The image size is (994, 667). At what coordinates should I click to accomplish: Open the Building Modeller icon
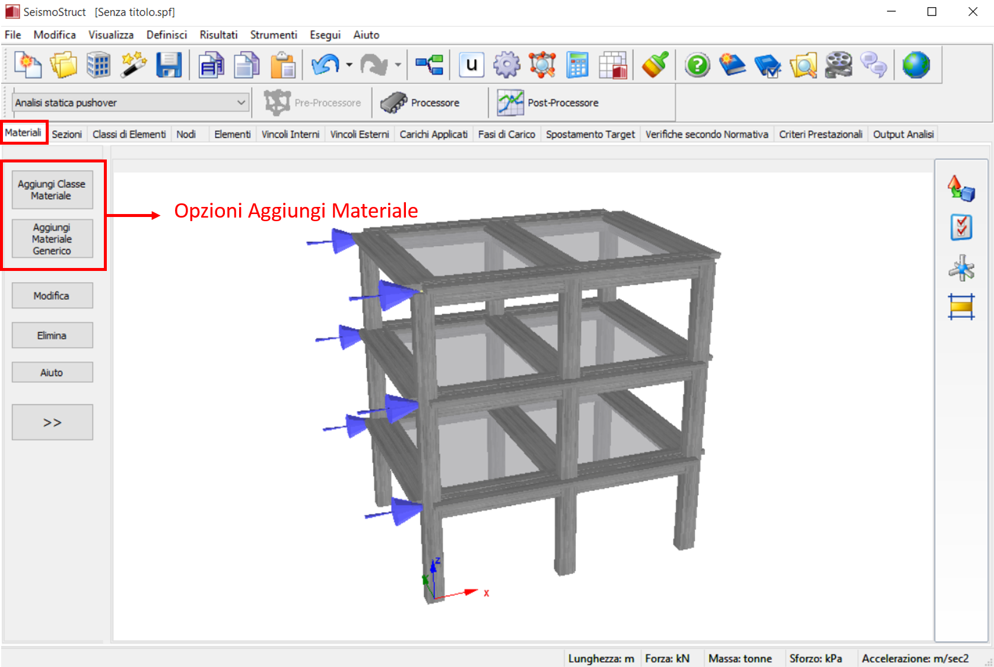pos(99,65)
